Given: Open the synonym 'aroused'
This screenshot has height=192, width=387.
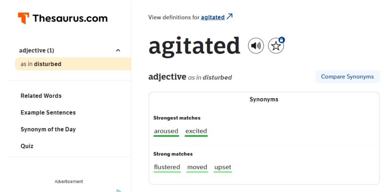Looking at the screenshot, I should pos(166,132).
